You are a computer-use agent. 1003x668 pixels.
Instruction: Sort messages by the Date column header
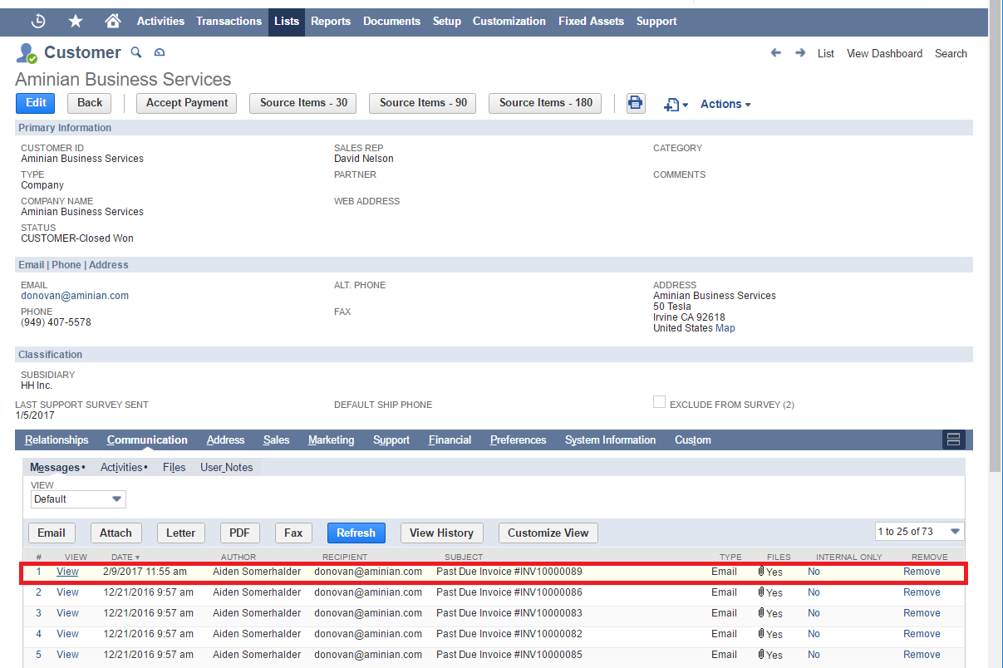[121, 557]
